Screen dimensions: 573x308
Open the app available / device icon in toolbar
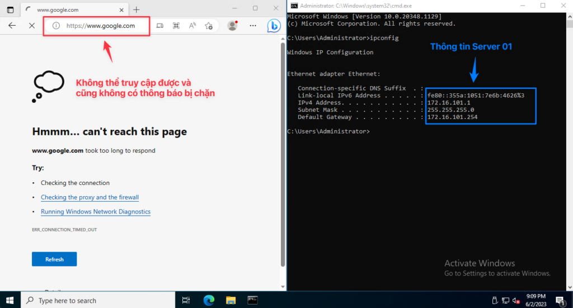click(159, 26)
